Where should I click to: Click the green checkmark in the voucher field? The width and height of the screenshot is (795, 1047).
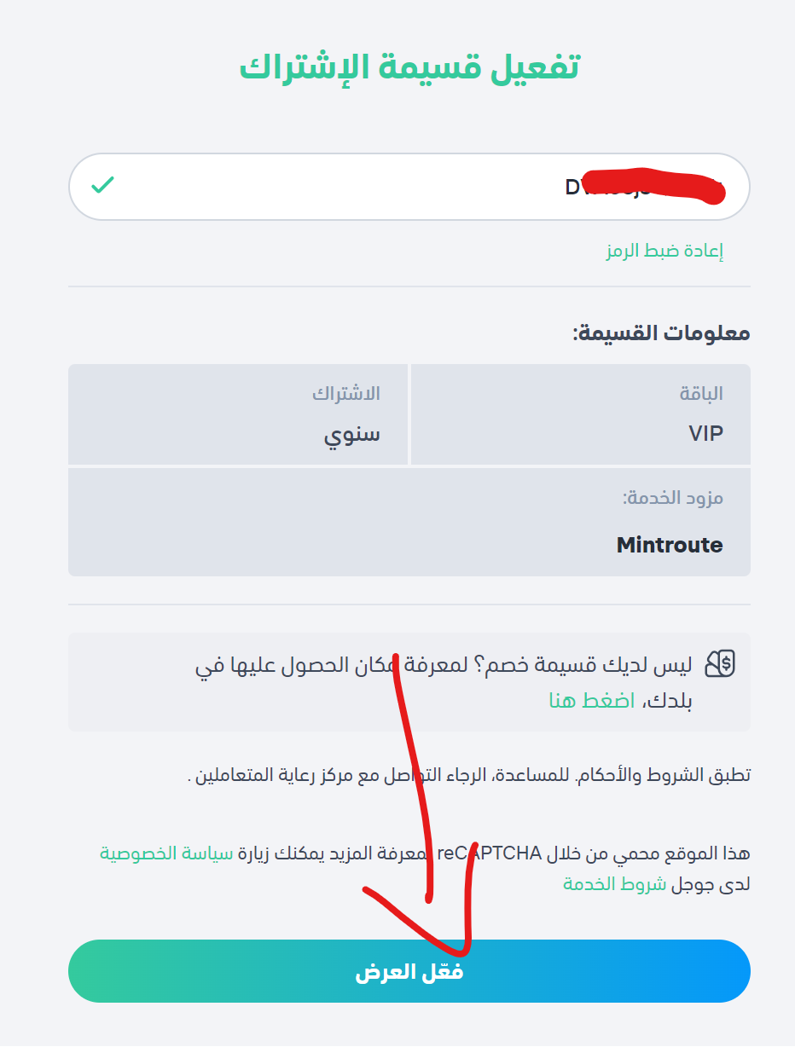(103, 185)
